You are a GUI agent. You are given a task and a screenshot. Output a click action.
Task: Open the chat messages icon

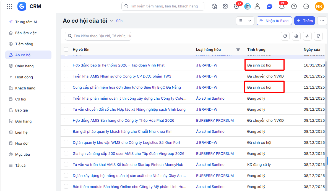tap(270, 6)
